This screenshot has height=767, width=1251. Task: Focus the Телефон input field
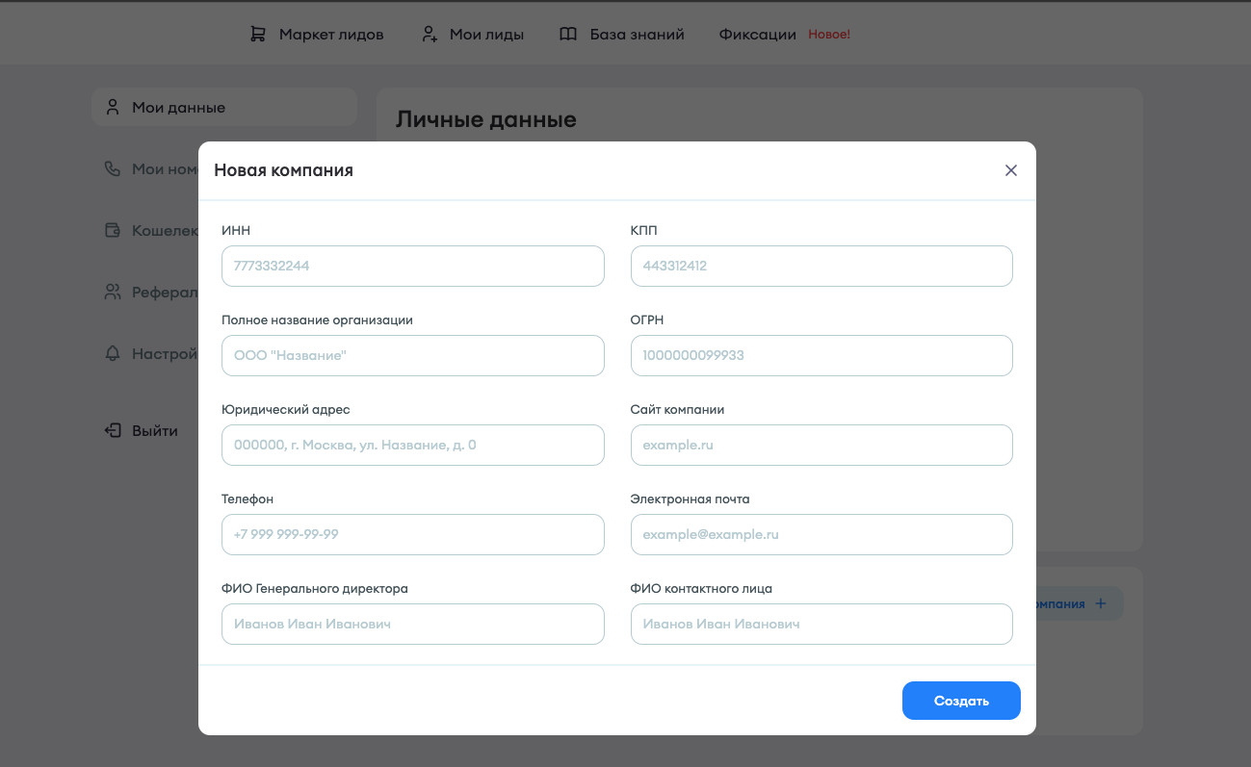pyautogui.click(x=412, y=534)
